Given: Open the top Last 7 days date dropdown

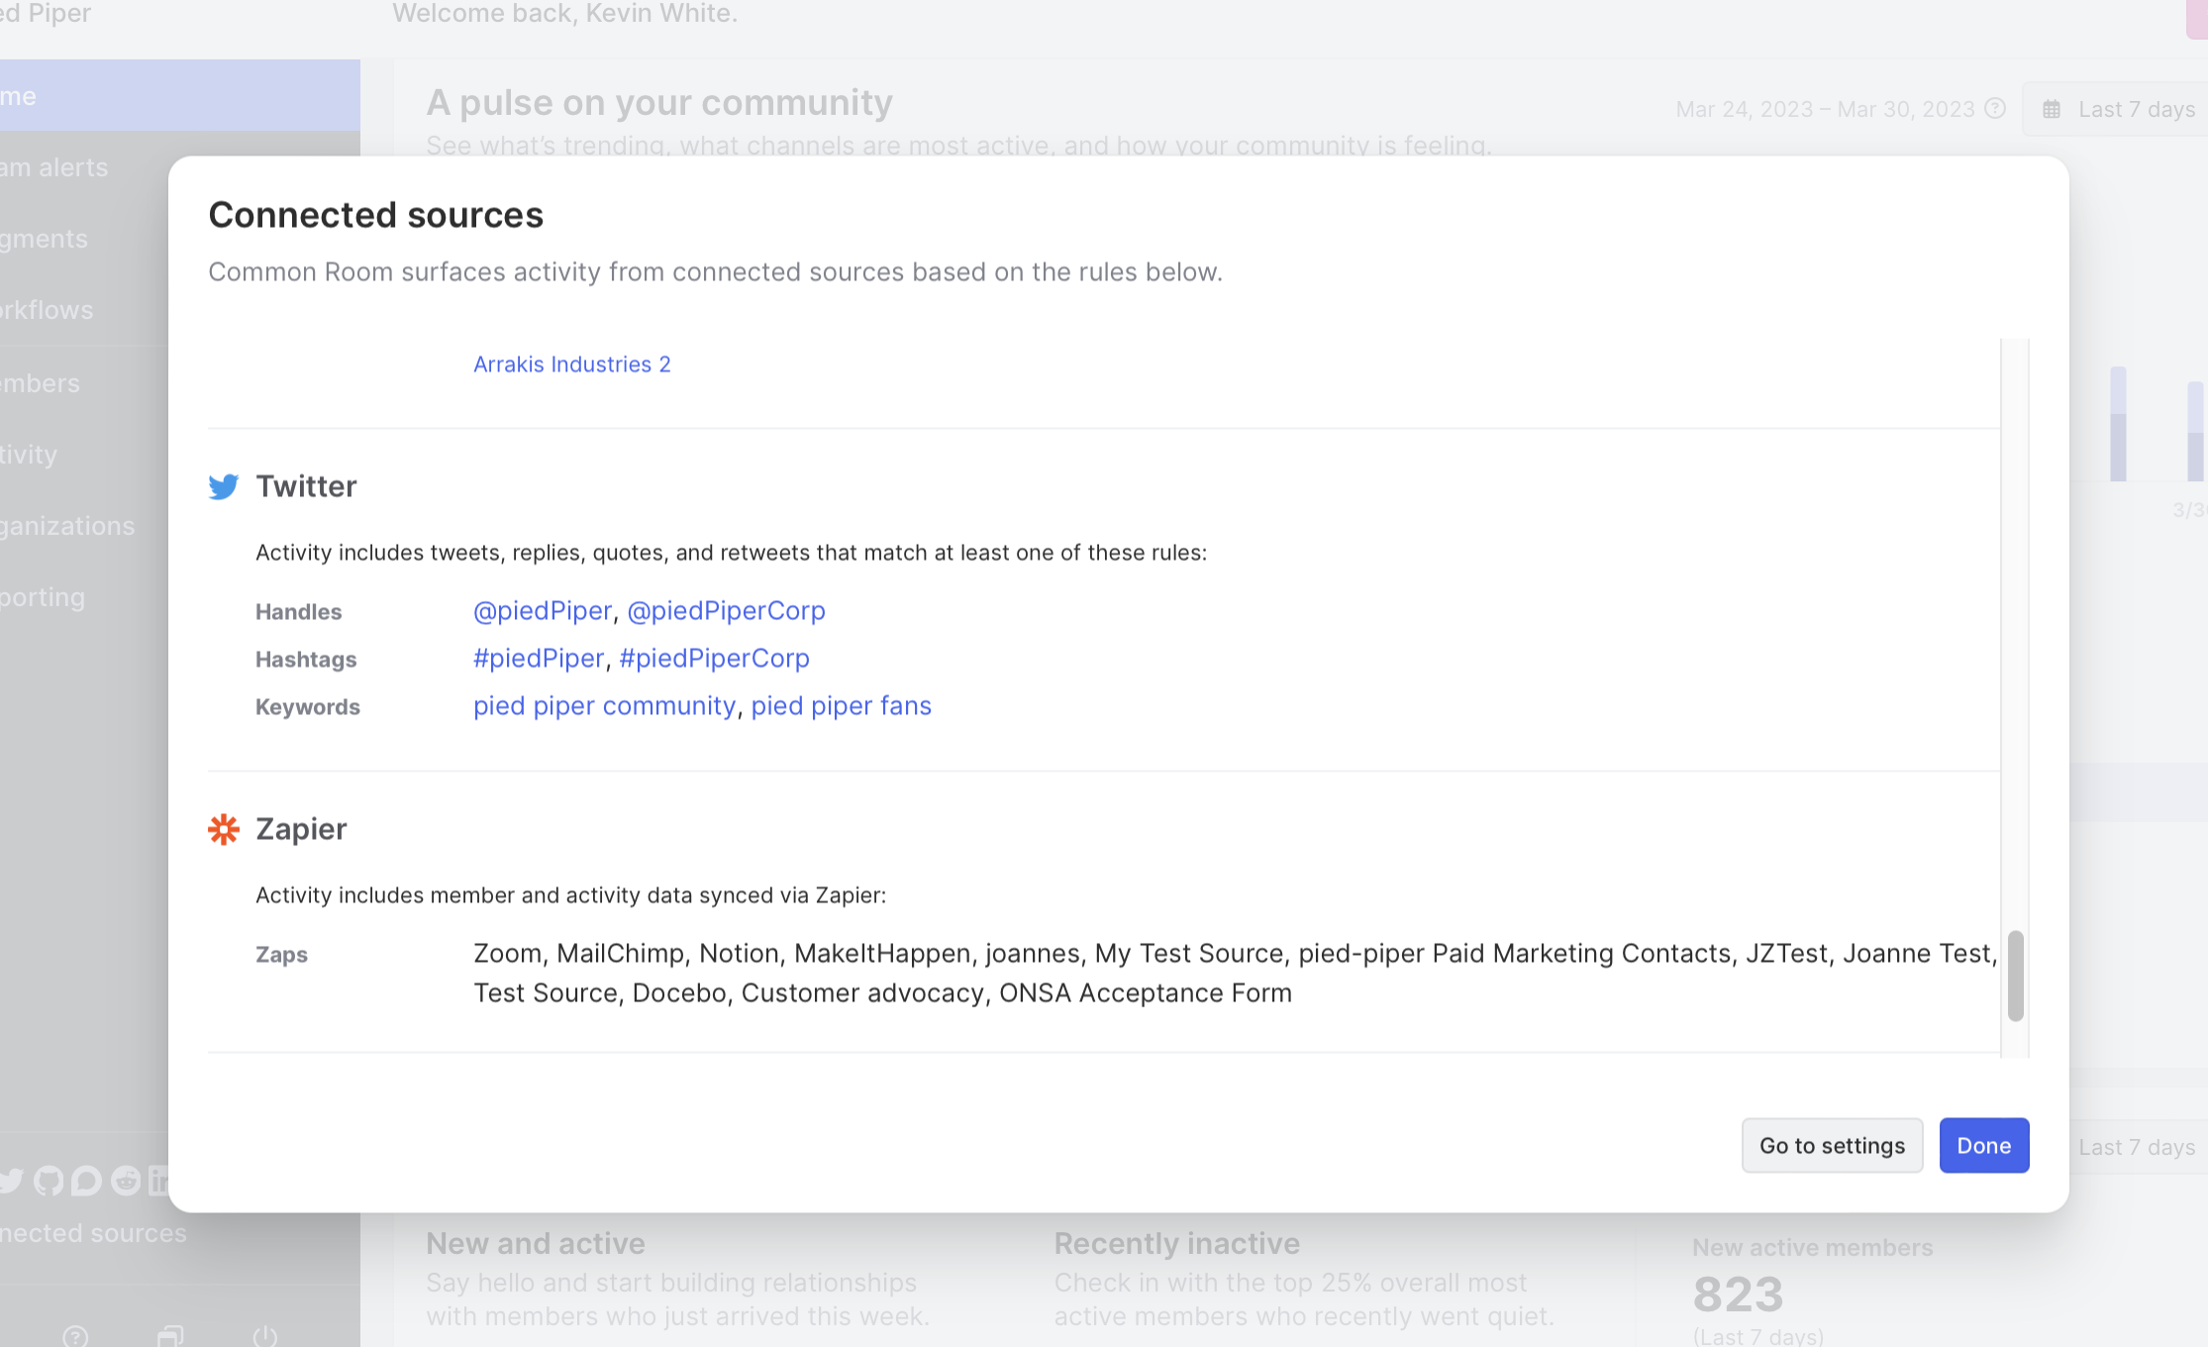Looking at the screenshot, I should (x=2119, y=109).
